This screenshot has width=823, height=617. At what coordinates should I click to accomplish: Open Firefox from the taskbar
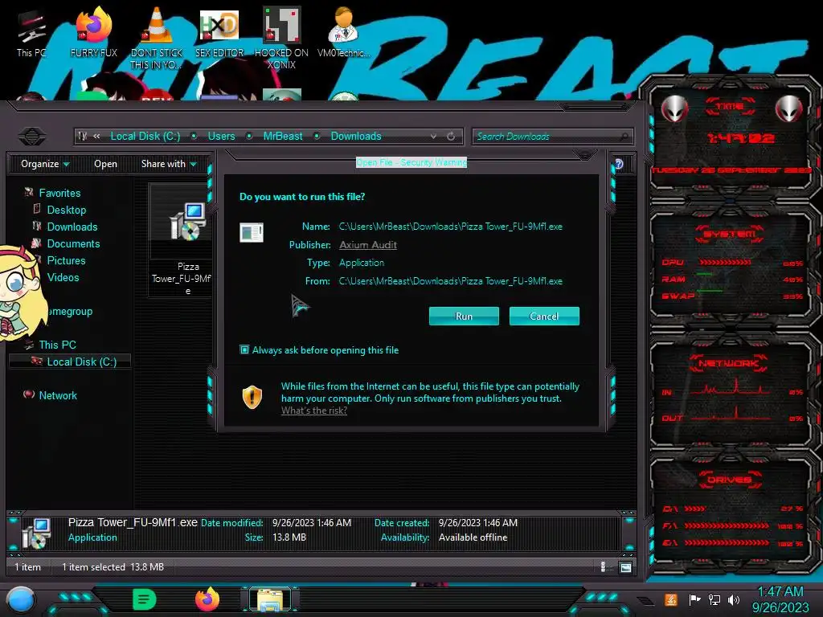coord(207,599)
